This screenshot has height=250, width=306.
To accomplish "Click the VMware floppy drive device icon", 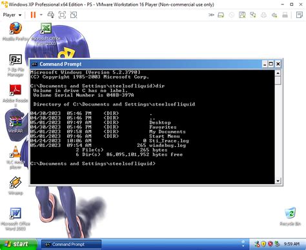I will [x=242, y=15].
